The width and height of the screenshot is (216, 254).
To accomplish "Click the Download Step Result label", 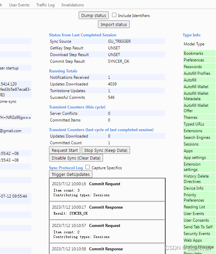I will pos(69,55).
